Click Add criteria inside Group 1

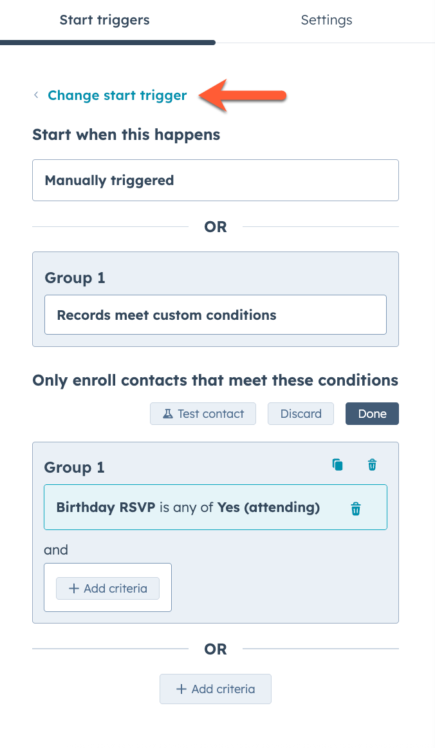point(107,588)
